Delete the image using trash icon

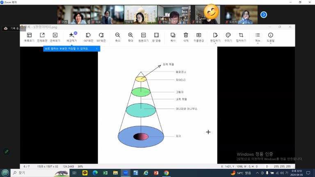point(186,37)
